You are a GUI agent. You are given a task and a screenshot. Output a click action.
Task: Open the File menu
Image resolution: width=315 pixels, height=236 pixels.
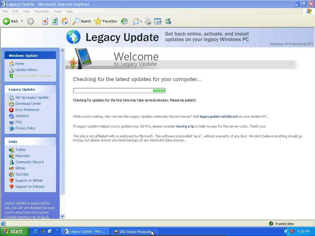tap(5, 11)
